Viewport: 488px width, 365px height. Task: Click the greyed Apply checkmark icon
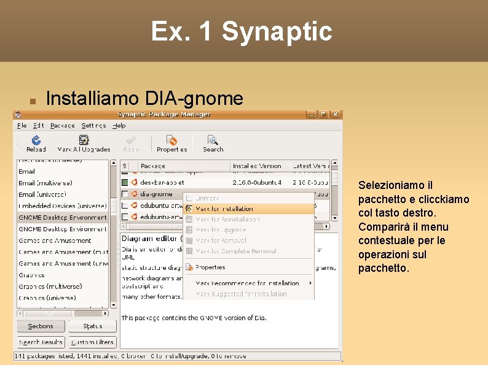(x=131, y=140)
